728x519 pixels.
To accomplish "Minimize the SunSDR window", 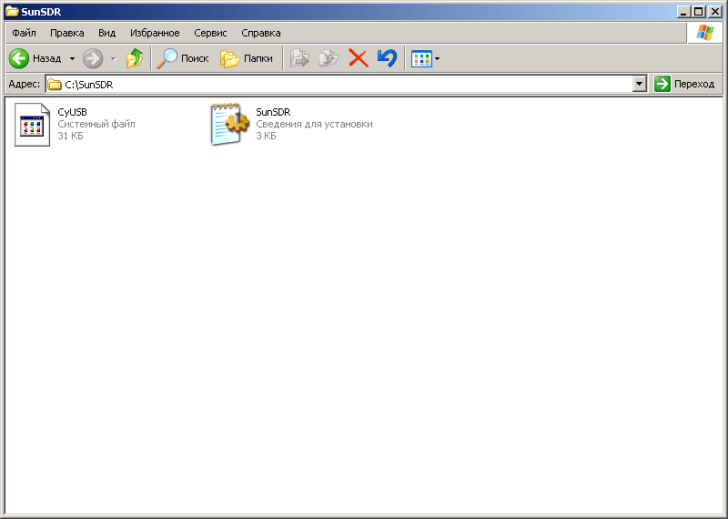I will pyautogui.click(x=682, y=12).
